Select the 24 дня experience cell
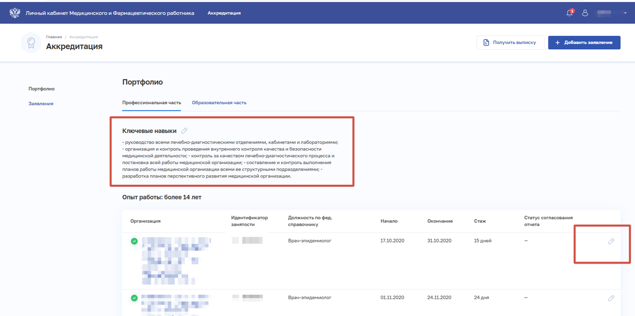This screenshot has width=635, height=316. click(482, 297)
